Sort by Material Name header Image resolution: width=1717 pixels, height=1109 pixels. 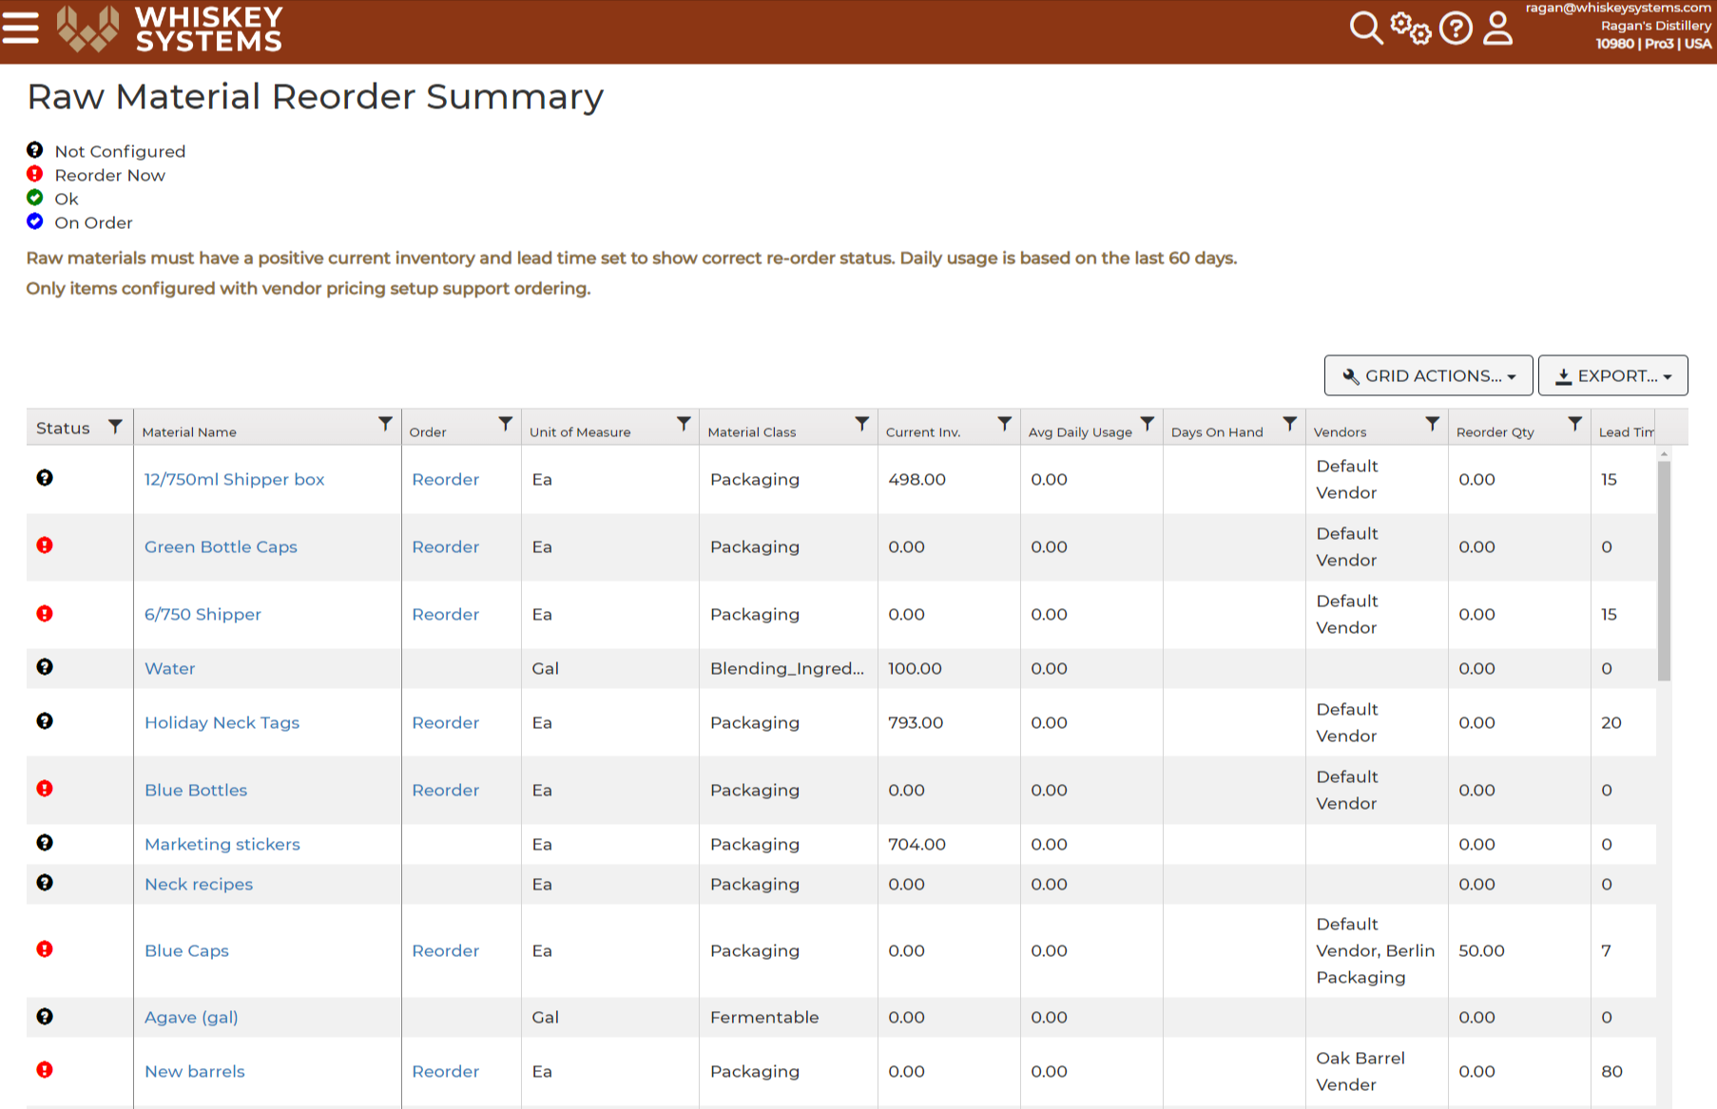tap(189, 432)
